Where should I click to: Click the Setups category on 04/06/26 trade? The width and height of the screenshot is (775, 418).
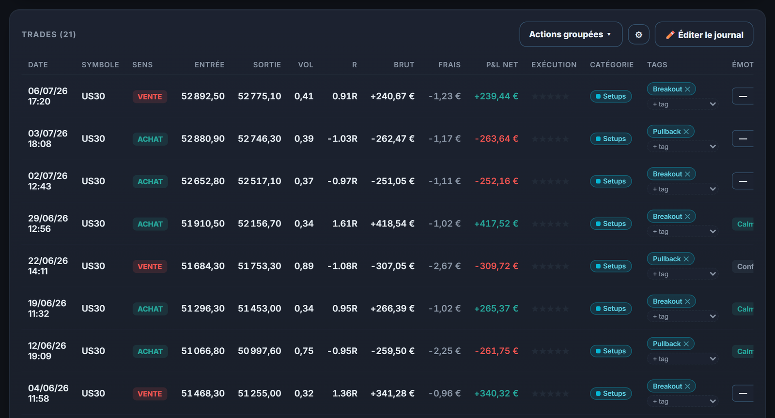click(x=611, y=393)
